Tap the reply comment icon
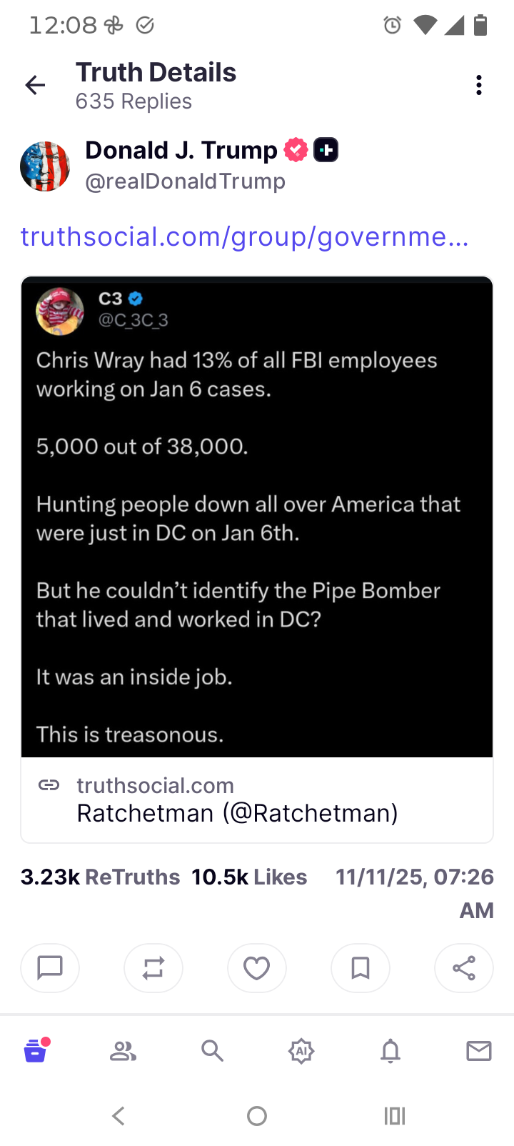This screenshot has width=514, height=1146. pyautogui.click(x=50, y=968)
